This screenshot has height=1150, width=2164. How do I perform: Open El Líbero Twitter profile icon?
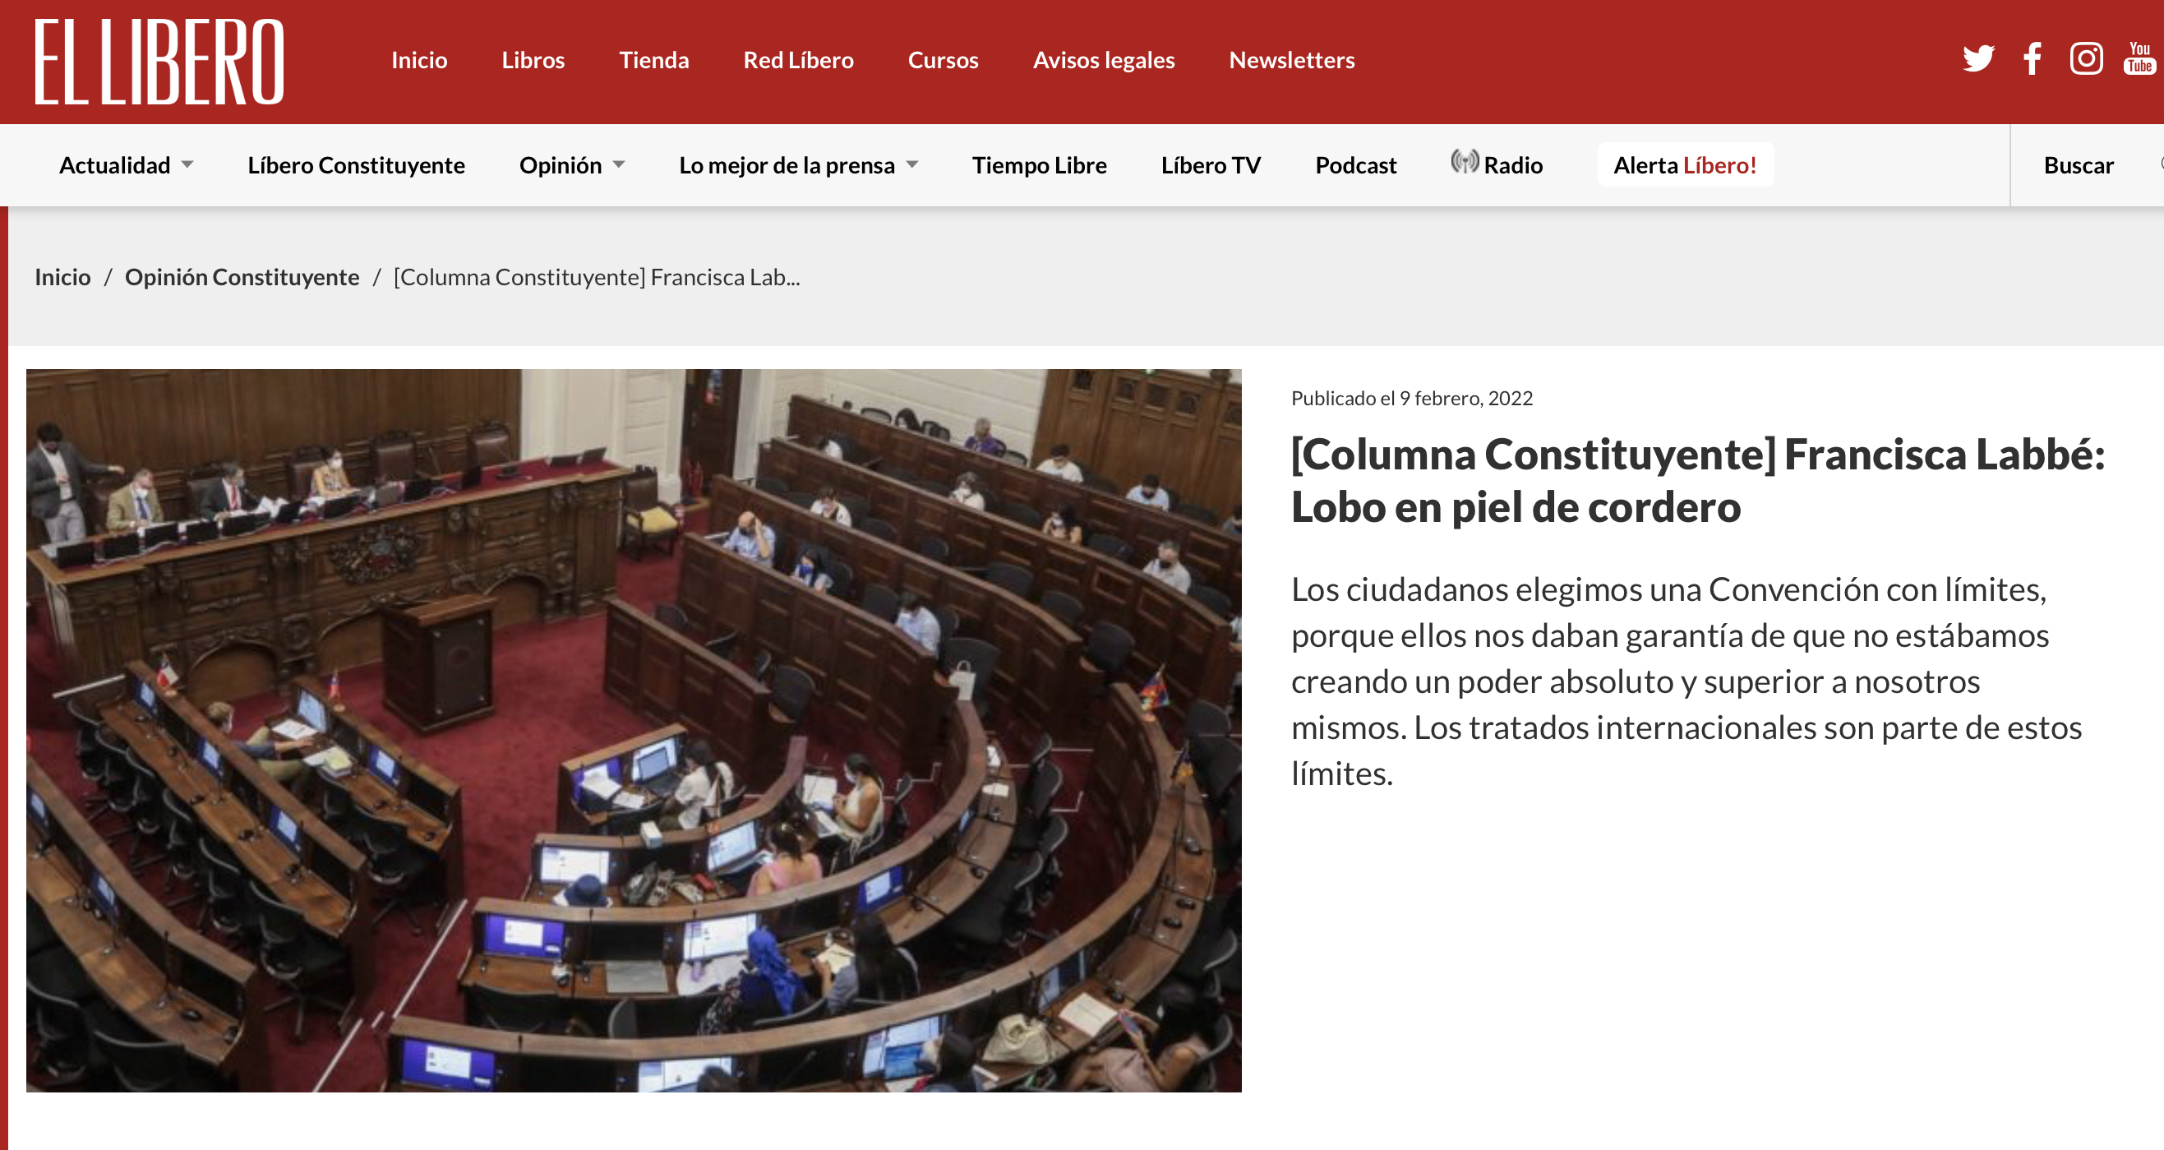(1978, 59)
